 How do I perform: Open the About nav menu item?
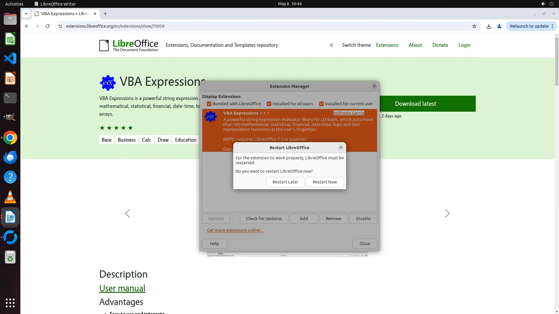click(x=415, y=45)
